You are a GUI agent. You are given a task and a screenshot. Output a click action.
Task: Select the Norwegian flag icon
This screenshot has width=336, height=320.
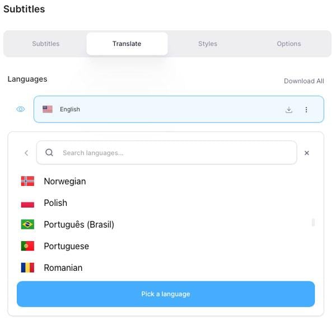[x=27, y=181]
